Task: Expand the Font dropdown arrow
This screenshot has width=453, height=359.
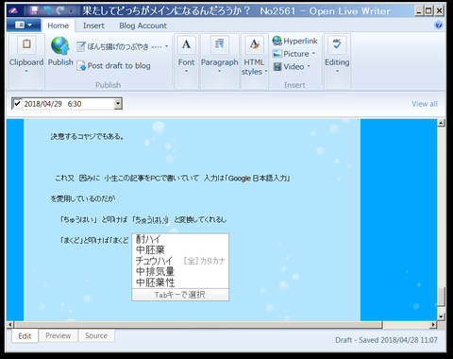Action: (x=186, y=71)
